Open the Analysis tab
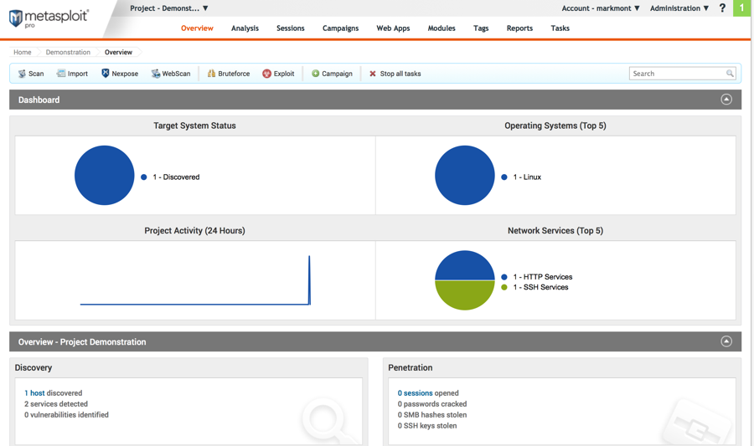The height and width of the screenshot is (446, 754). (x=245, y=28)
